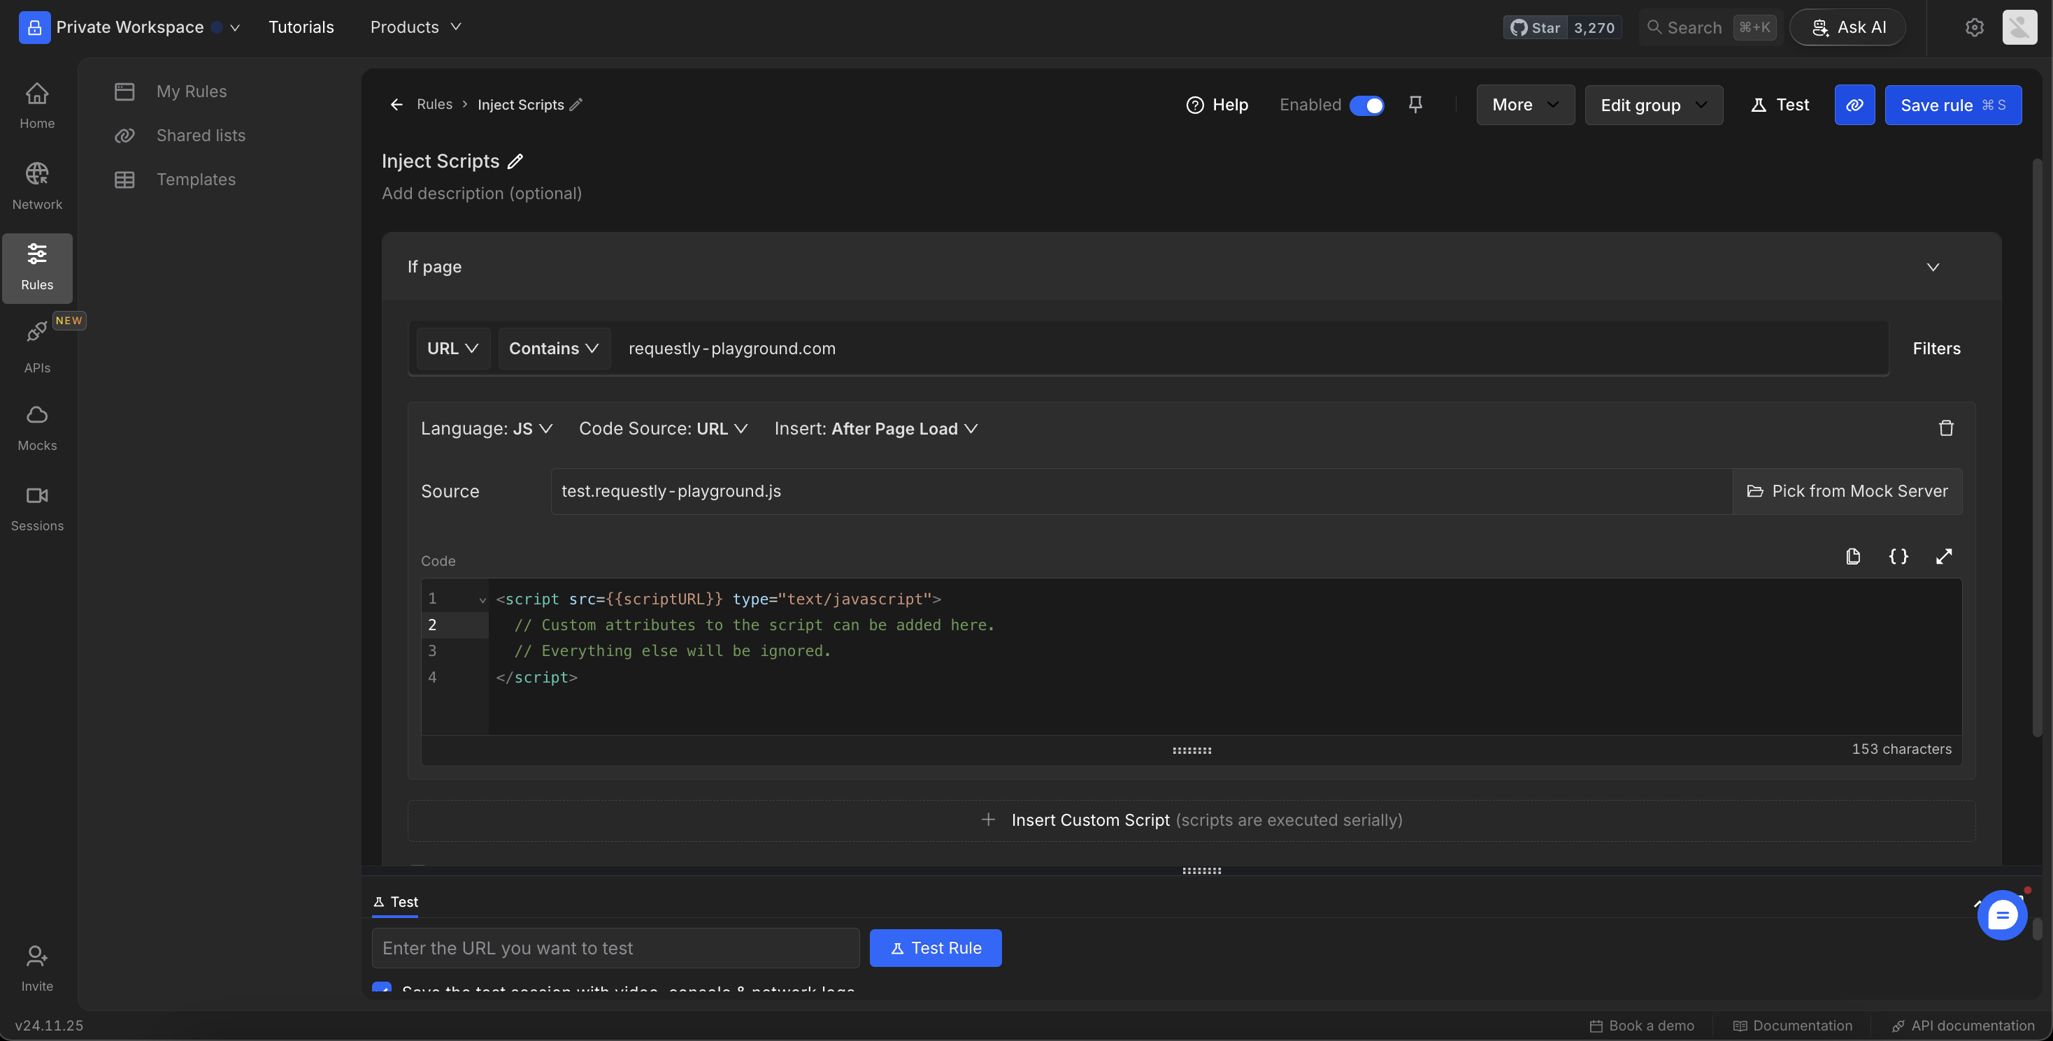
Task: Focus the test URL input field
Action: click(615, 948)
